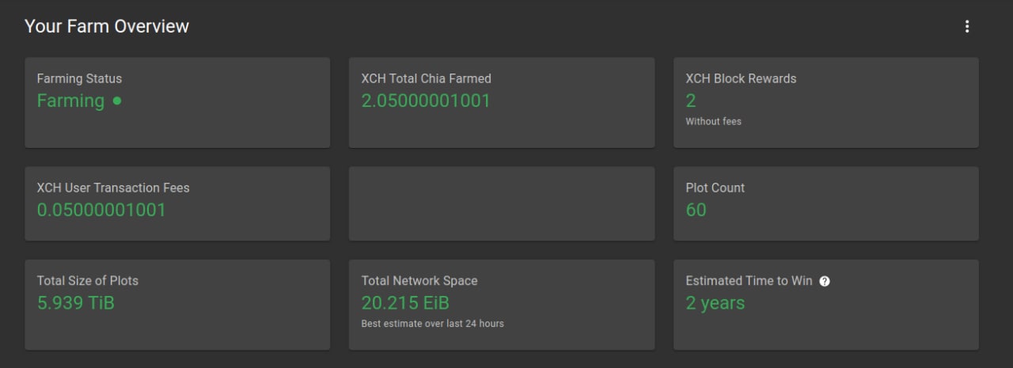Click the "Plot Count" label

[x=715, y=188]
